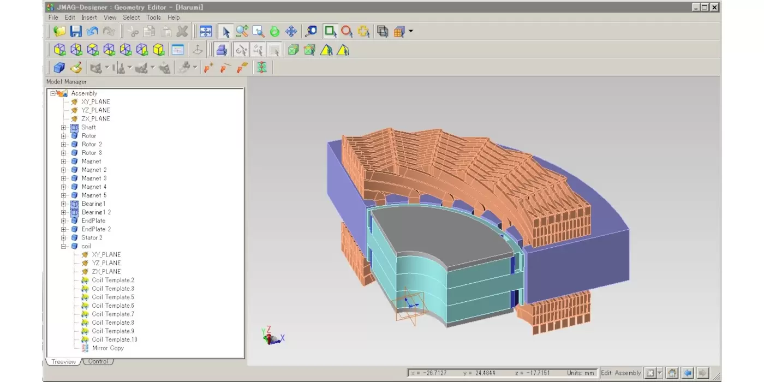Select the Zoom In magnifier tool

(242, 32)
